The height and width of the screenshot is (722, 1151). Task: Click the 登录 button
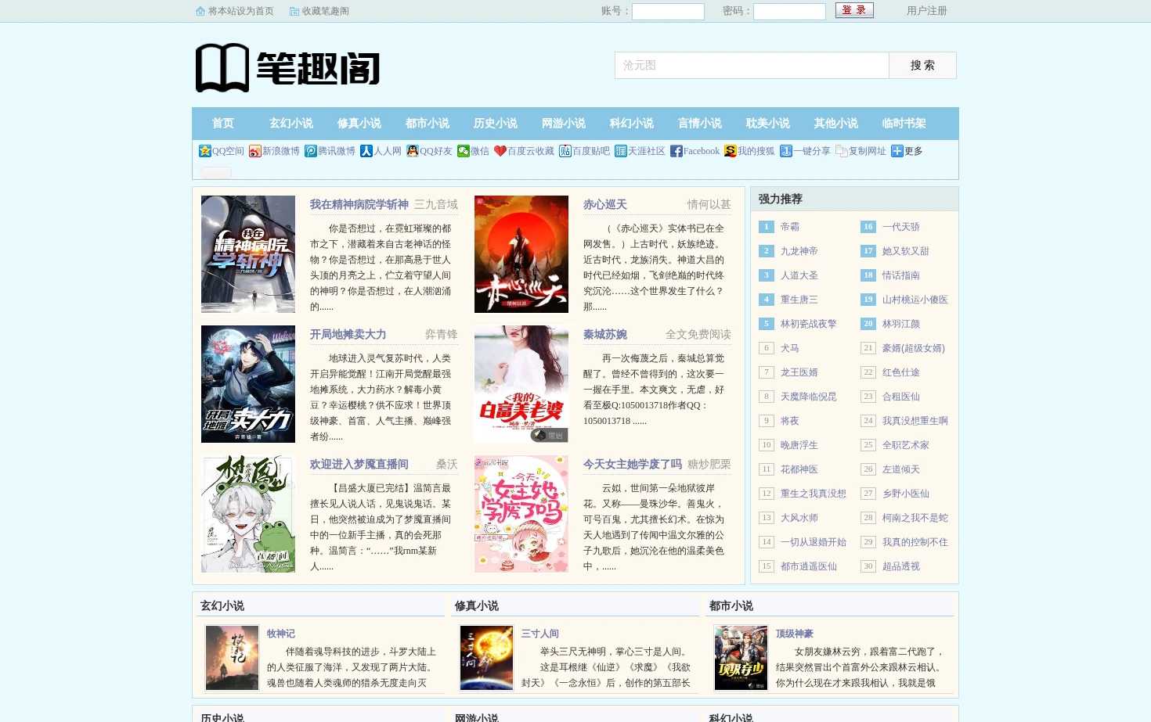tap(854, 10)
